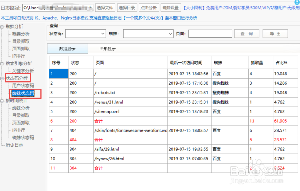The image size is (300, 191).
Task: Open 蜘蛛设置 settings
Action: 171,8
